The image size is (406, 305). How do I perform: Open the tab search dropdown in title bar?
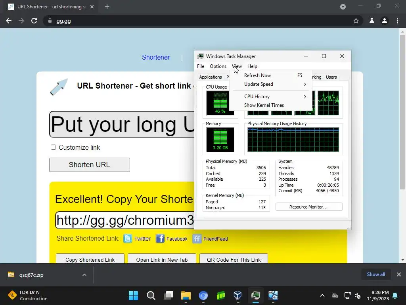pyautogui.click(x=343, y=7)
